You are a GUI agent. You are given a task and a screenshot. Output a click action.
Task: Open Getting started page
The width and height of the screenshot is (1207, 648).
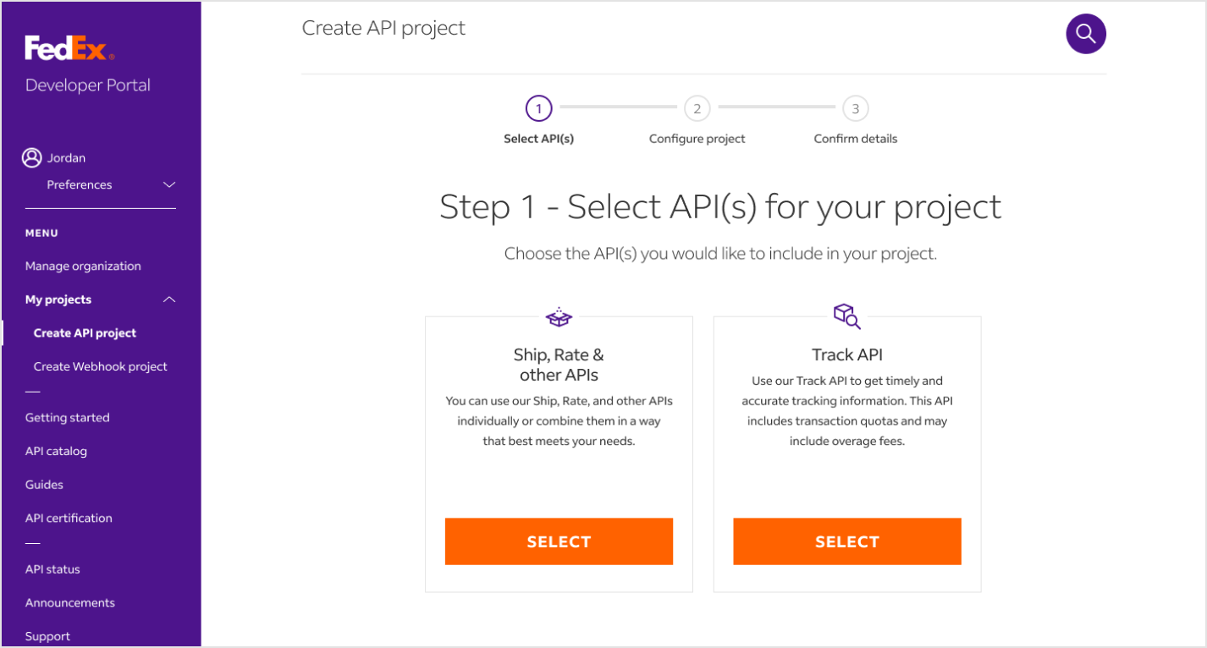pos(68,417)
